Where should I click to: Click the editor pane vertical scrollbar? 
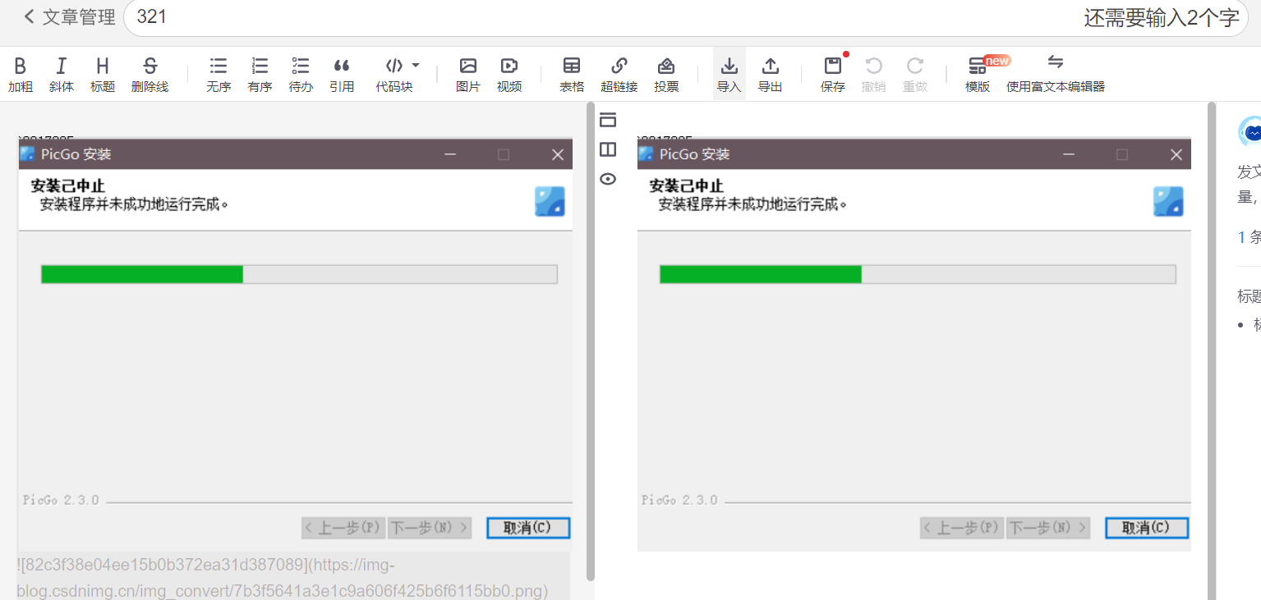click(590, 341)
